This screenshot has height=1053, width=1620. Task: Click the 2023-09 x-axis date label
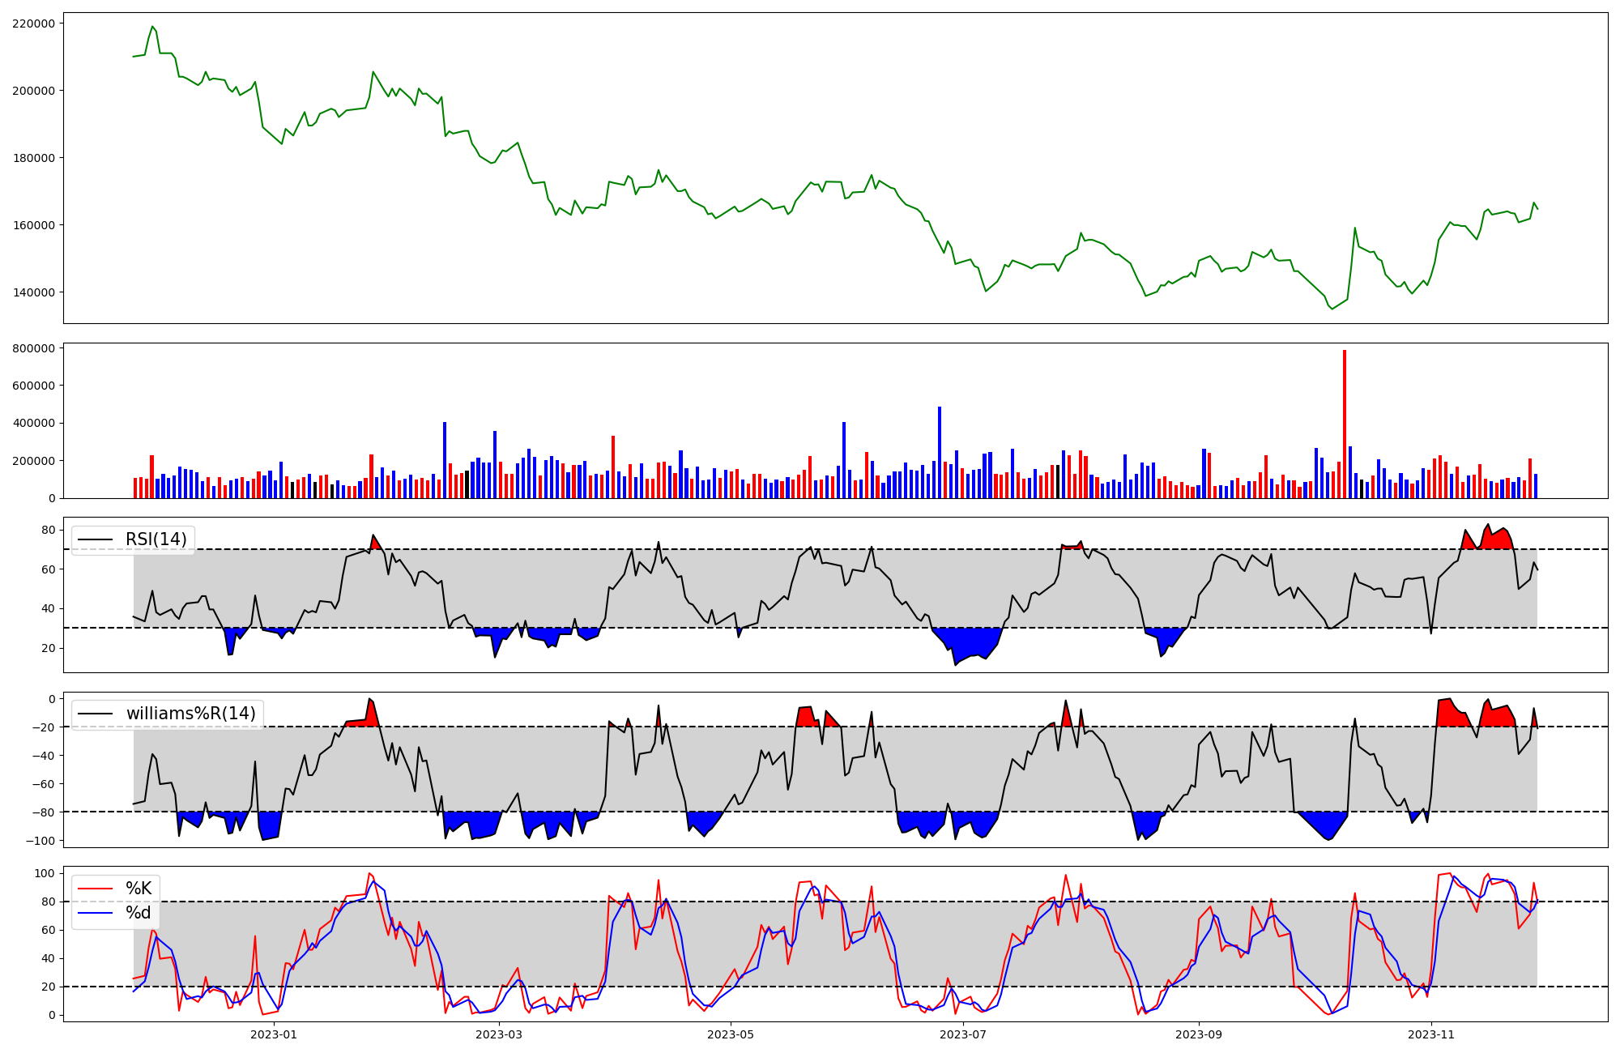(x=1198, y=1034)
